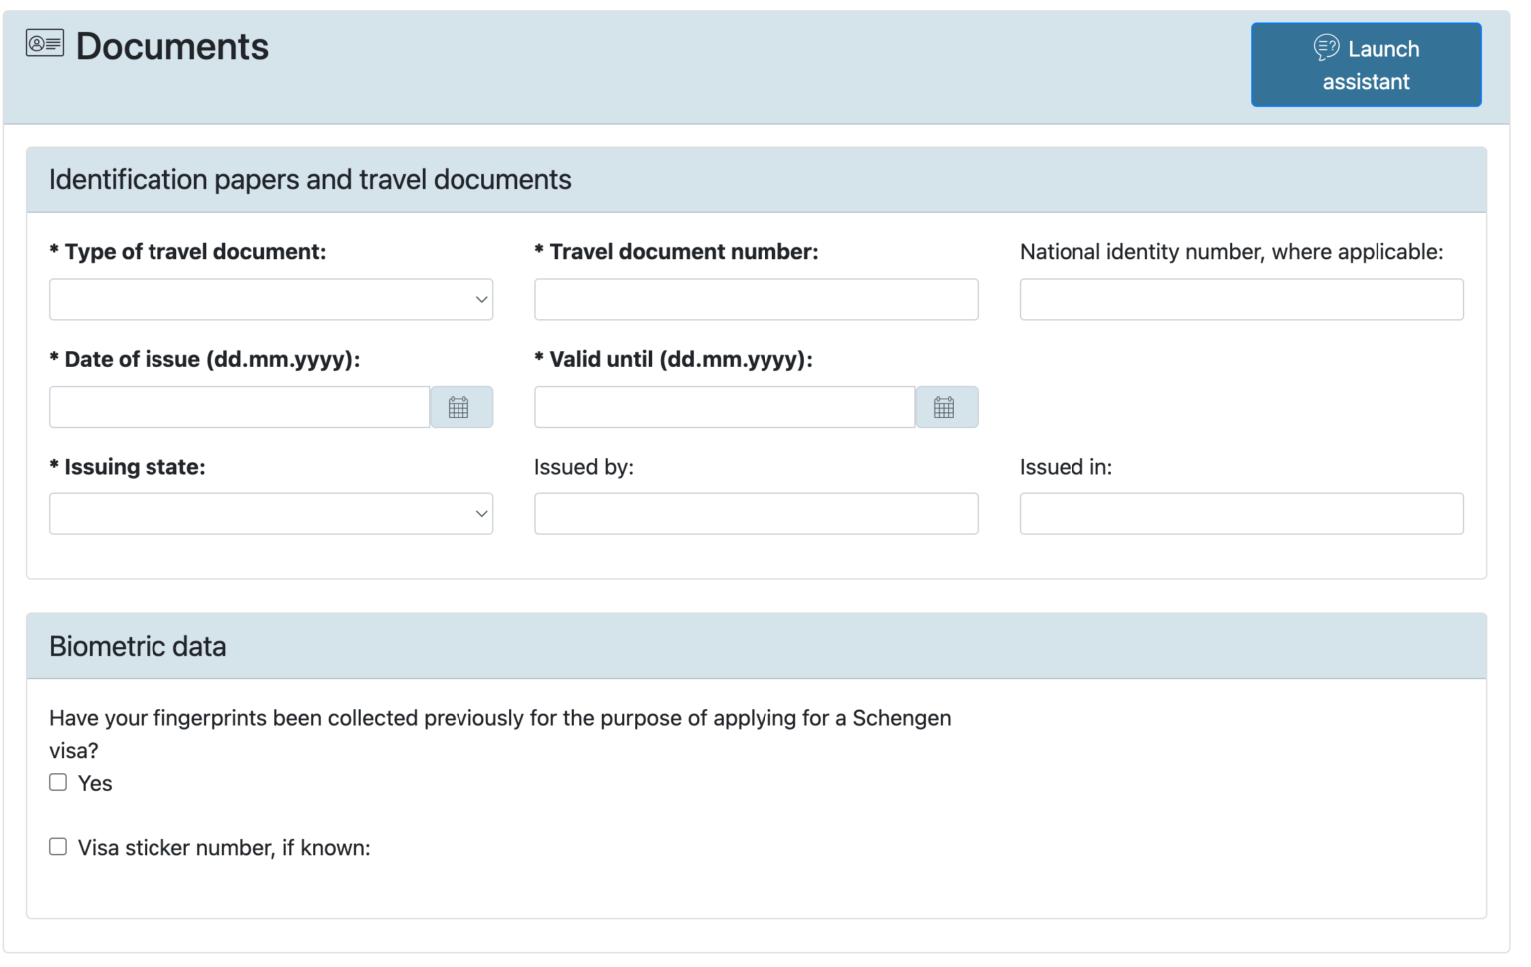Click the Date of issue input box
The image size is (1531, 967).
[238, 406]
